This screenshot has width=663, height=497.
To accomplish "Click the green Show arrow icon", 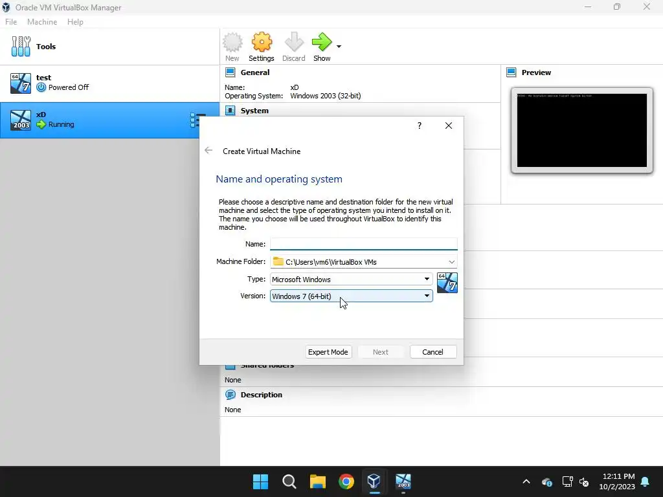I will click(x=322, y=42).
